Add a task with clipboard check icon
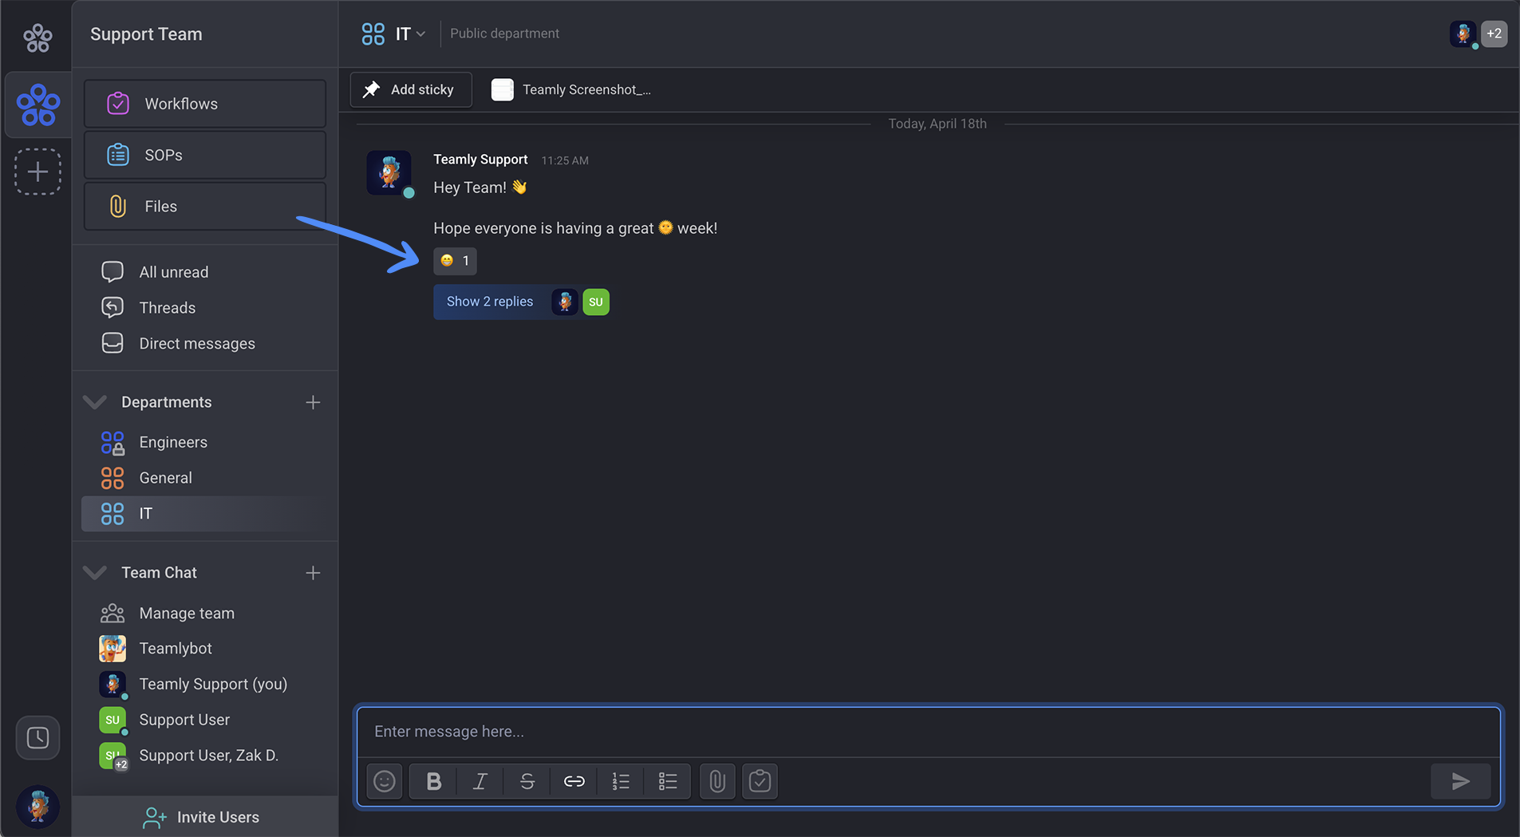The image size is (1520, 837). click(760, 781)
